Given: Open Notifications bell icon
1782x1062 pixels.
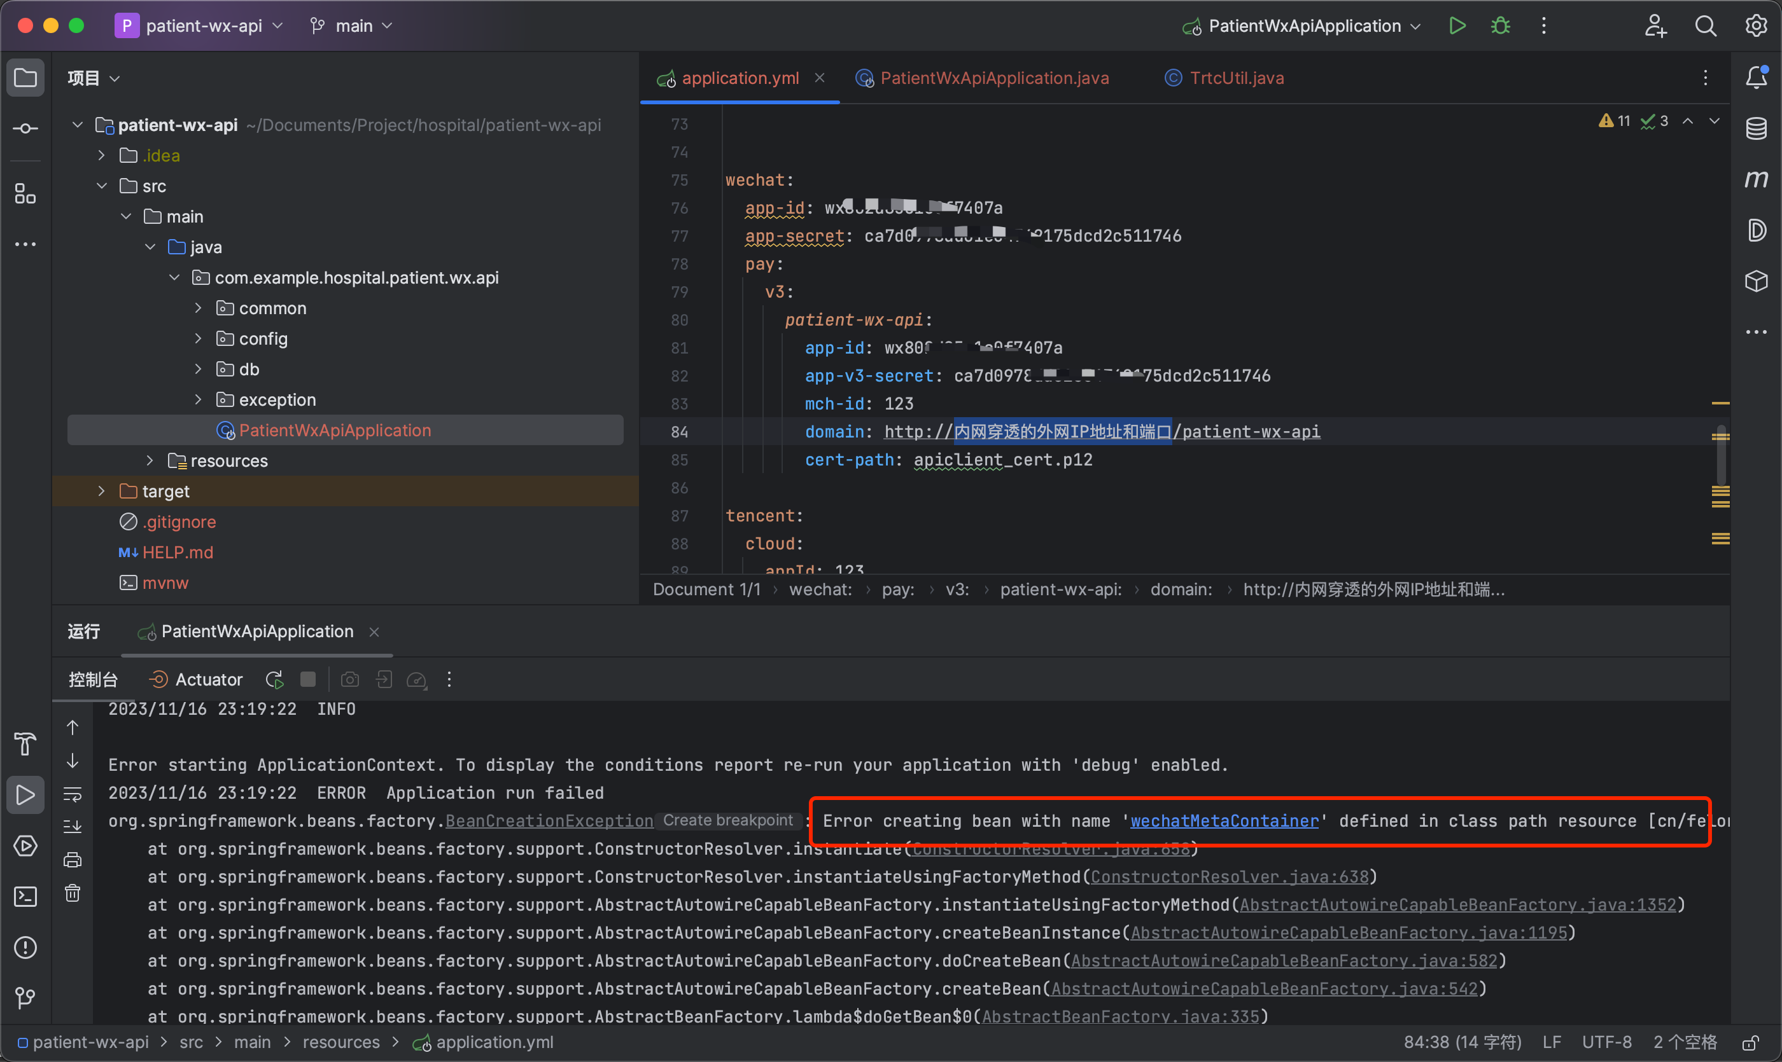Looking at the screenshot, I should (1756, 78).
